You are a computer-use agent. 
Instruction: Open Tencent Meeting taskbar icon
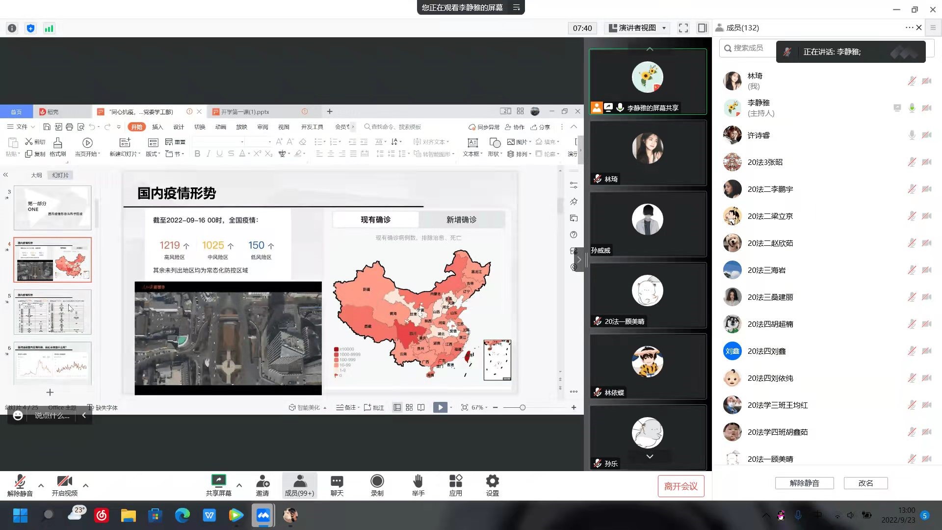tap(263, 515)
